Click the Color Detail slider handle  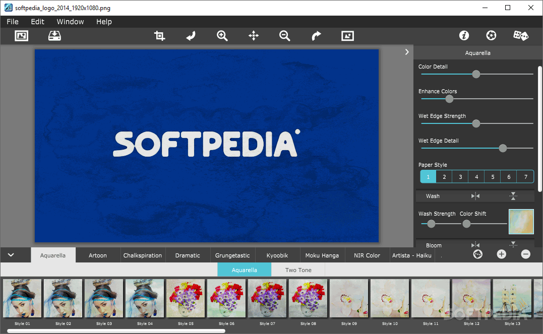pos(476,74)
